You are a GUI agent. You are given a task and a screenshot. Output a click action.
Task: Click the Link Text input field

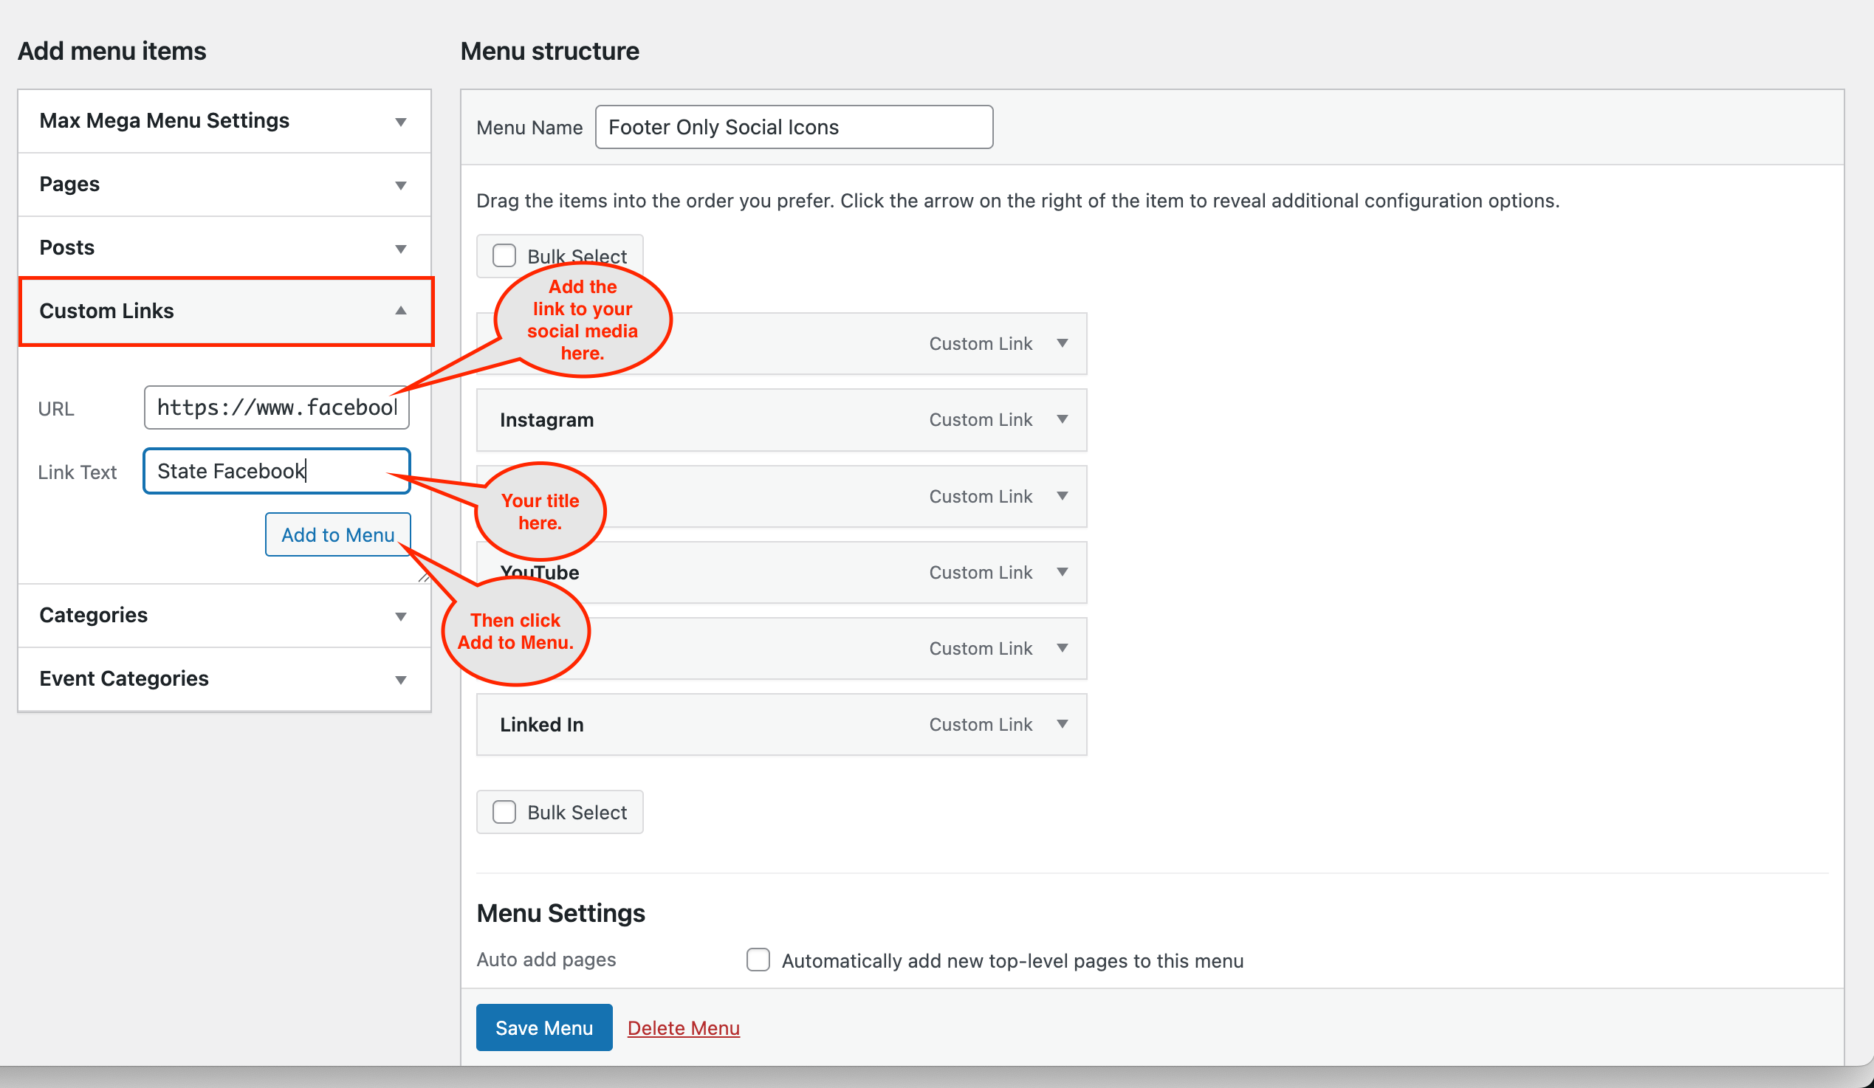(x=276, y=471)
